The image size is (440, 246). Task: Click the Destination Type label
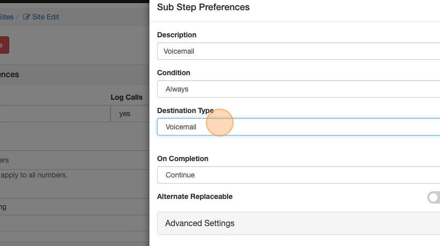tap(185, 110)
